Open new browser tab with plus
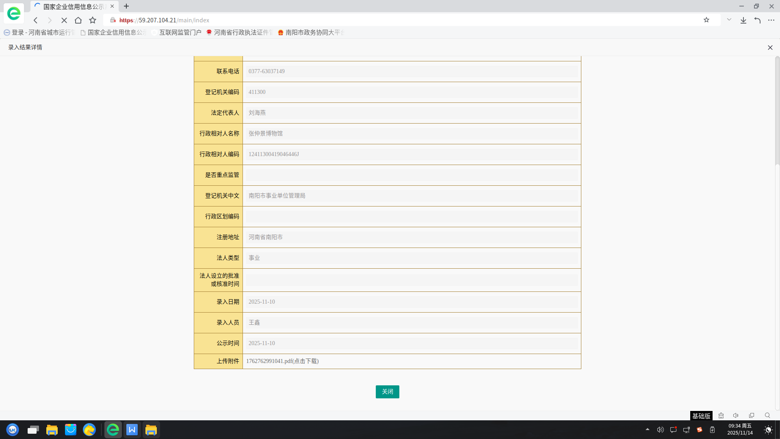Viewport: 780px width, 439px height. tap(126, 7)
